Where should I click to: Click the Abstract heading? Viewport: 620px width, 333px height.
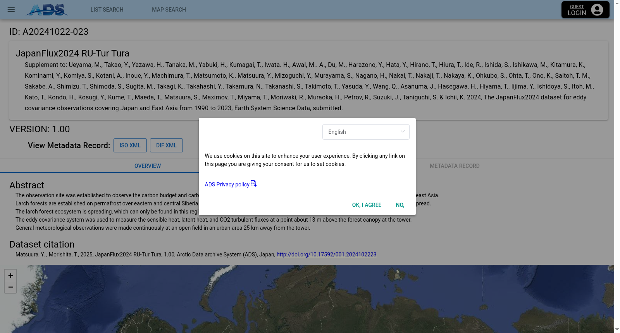click(27, 185)
